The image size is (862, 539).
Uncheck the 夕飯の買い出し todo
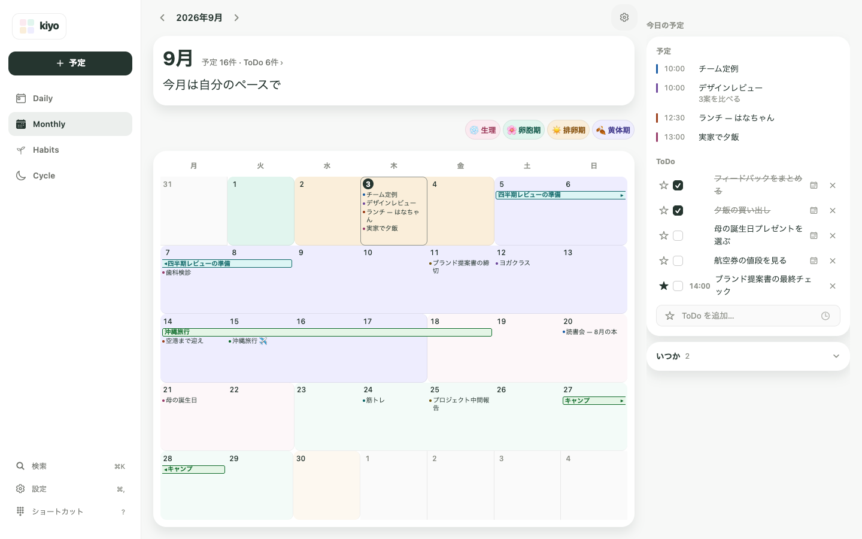click(x=678, y=210)
